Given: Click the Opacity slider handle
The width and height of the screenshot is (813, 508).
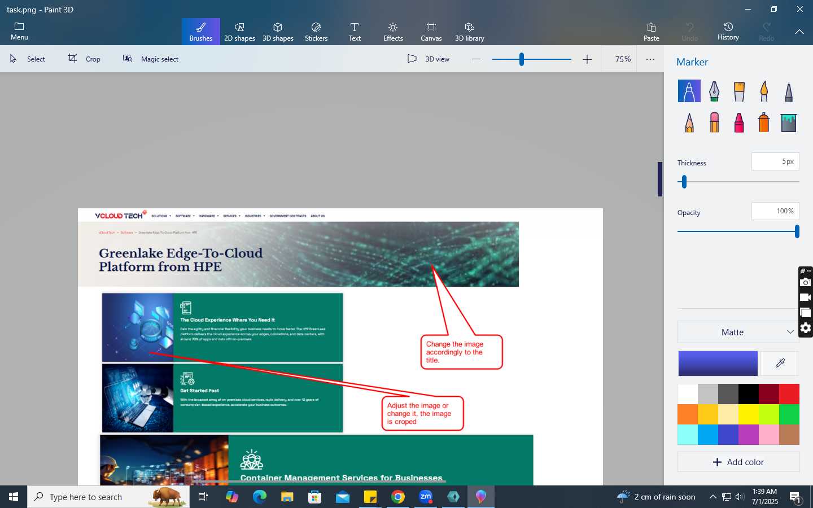Looking at the screenshot, I should [x=797, y=231].
